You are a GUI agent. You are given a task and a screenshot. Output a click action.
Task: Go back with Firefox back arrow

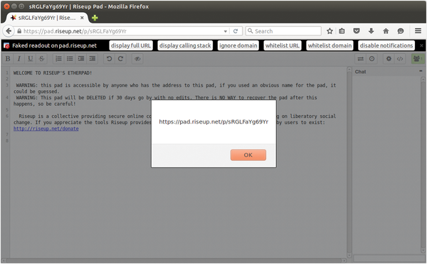(x=9, y=31)
